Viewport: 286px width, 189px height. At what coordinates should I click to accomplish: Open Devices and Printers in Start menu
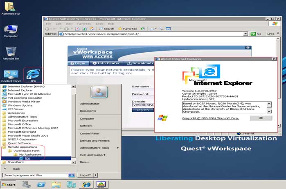click(x=95, y=140)
